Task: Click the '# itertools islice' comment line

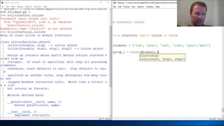Action: point(129,22)
